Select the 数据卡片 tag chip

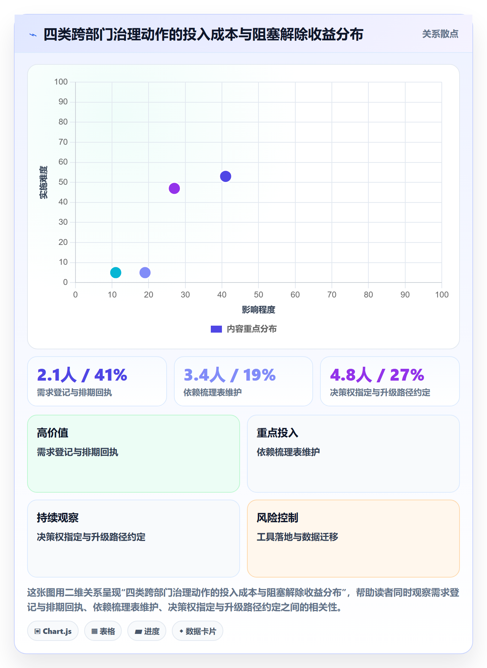pos(198,631)
